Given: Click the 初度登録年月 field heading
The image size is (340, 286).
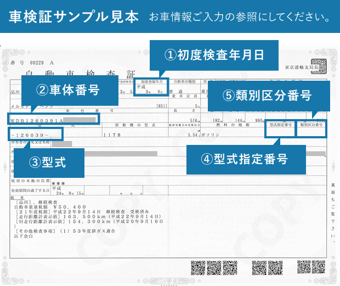Looking at the screenshot, I should pos(151,82).
